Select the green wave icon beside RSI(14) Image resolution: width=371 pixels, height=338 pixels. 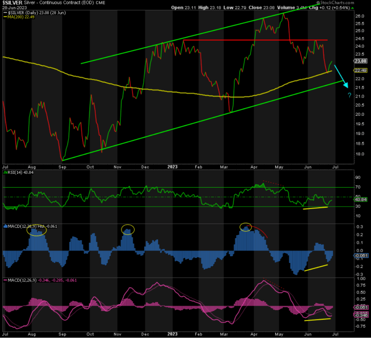point(5,172)
